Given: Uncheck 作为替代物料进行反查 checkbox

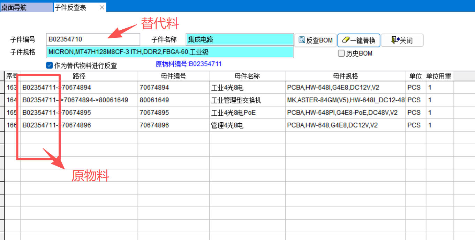Looking at the screenshot, I should (49, 65).
